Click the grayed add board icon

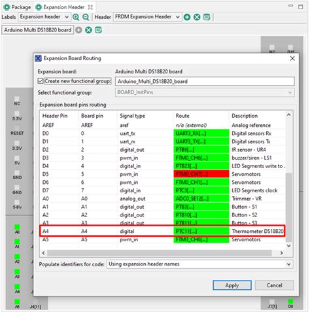(x=78, y=30)
